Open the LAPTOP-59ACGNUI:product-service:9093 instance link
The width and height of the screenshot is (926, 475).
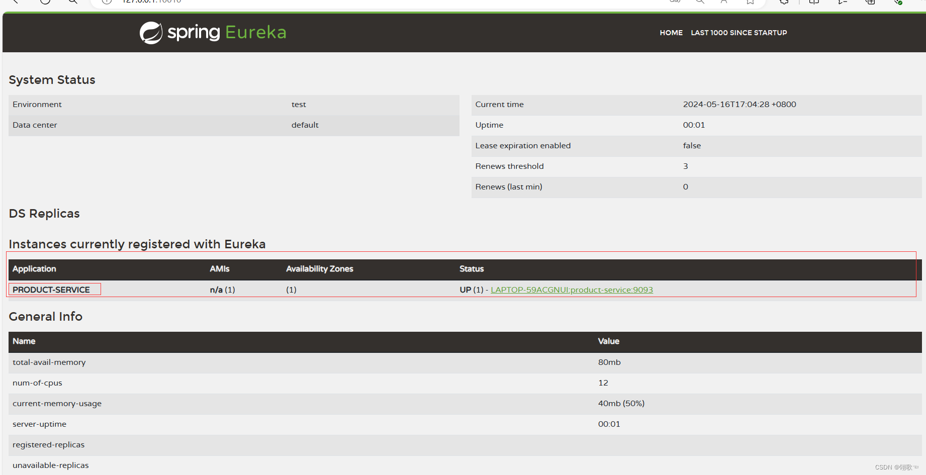[572, 290]
